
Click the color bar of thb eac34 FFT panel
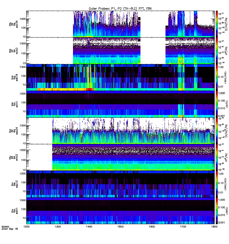[x=217, y=24]
